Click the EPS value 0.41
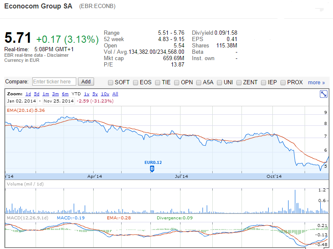333x249 pixels. (x=232, y=39)
